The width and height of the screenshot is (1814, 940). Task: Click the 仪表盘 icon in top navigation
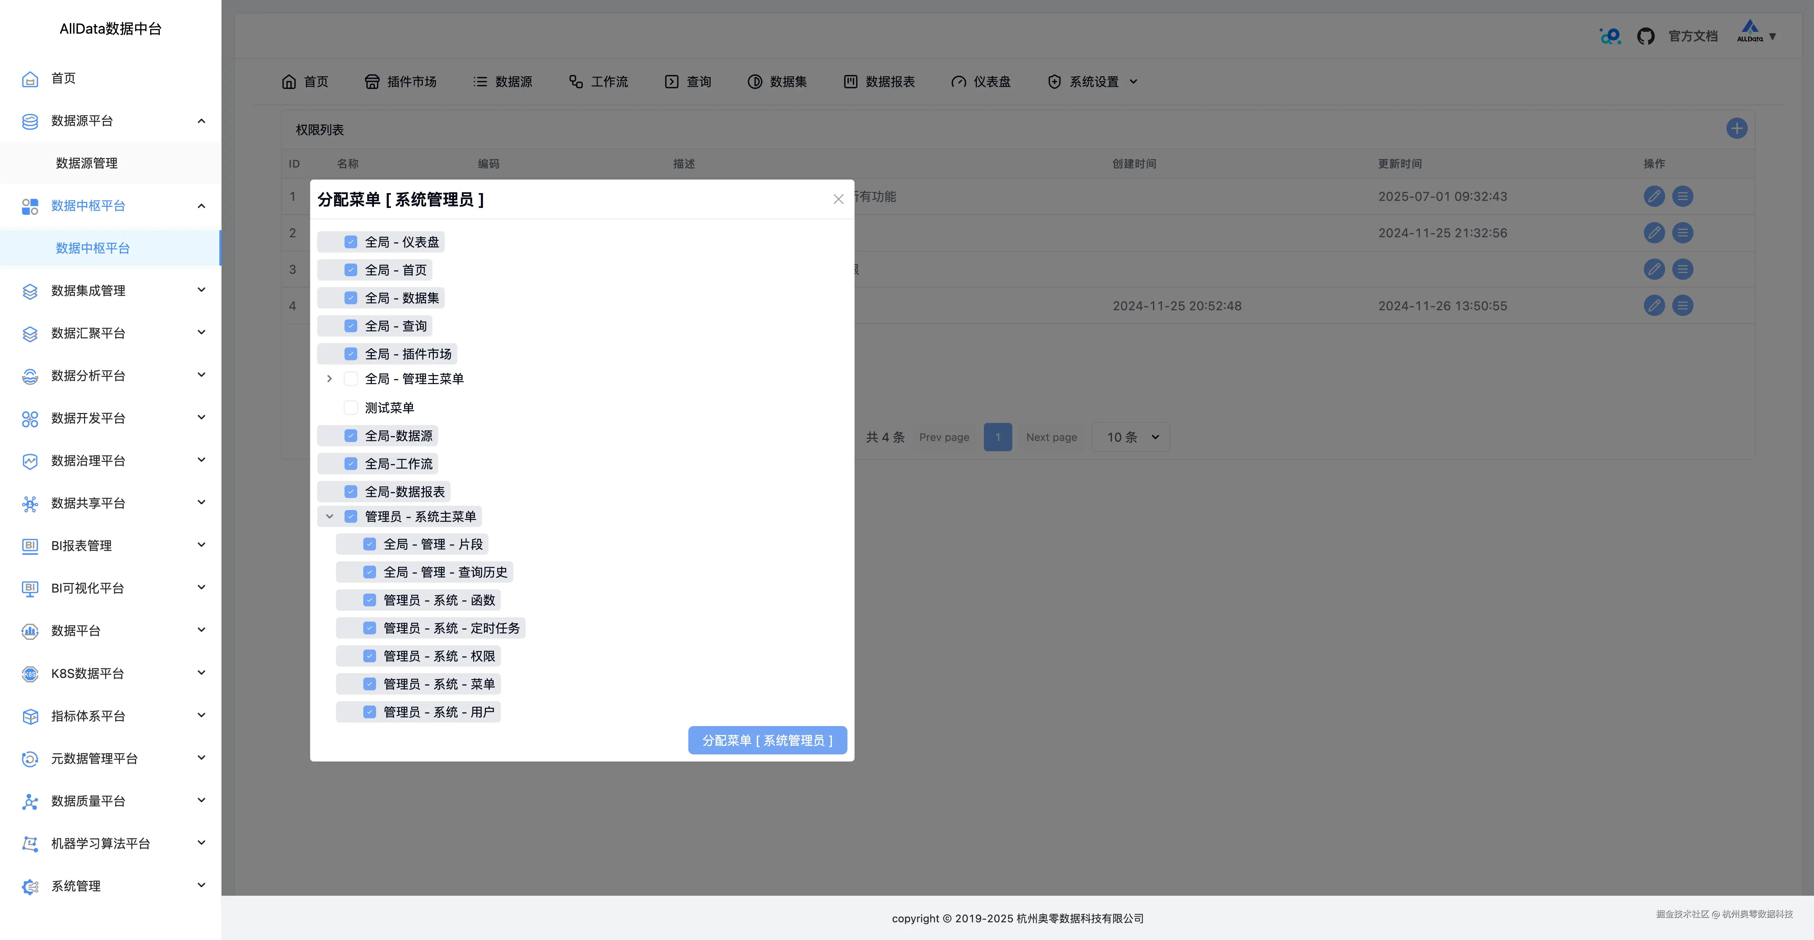(x=959, y=81)
